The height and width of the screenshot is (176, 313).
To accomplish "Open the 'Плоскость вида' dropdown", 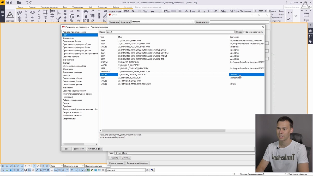I will (83, 166).
